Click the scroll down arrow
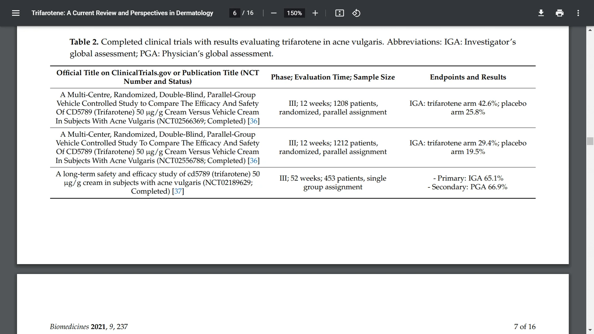 click(590, 330)
